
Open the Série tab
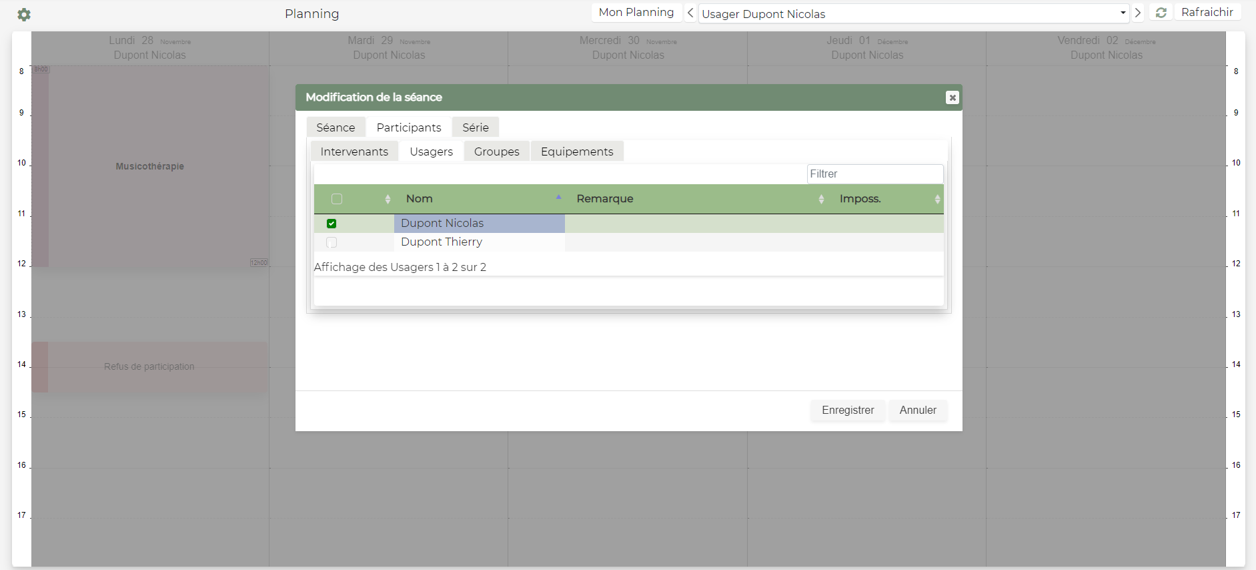(x=475, y=127)
